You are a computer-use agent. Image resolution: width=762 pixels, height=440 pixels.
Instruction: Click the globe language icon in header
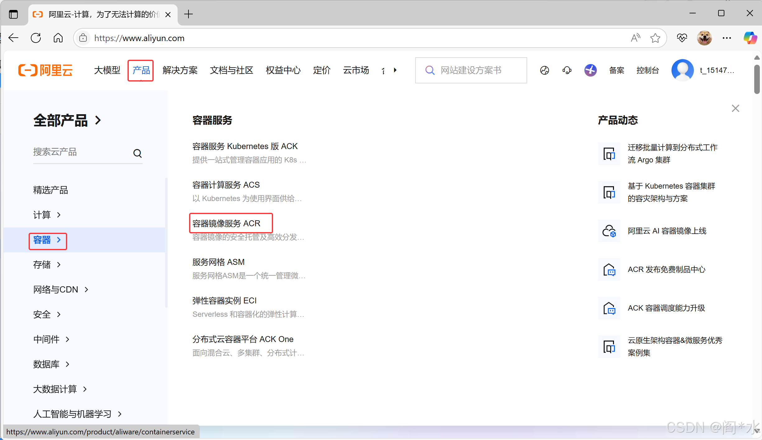(544, 70)
